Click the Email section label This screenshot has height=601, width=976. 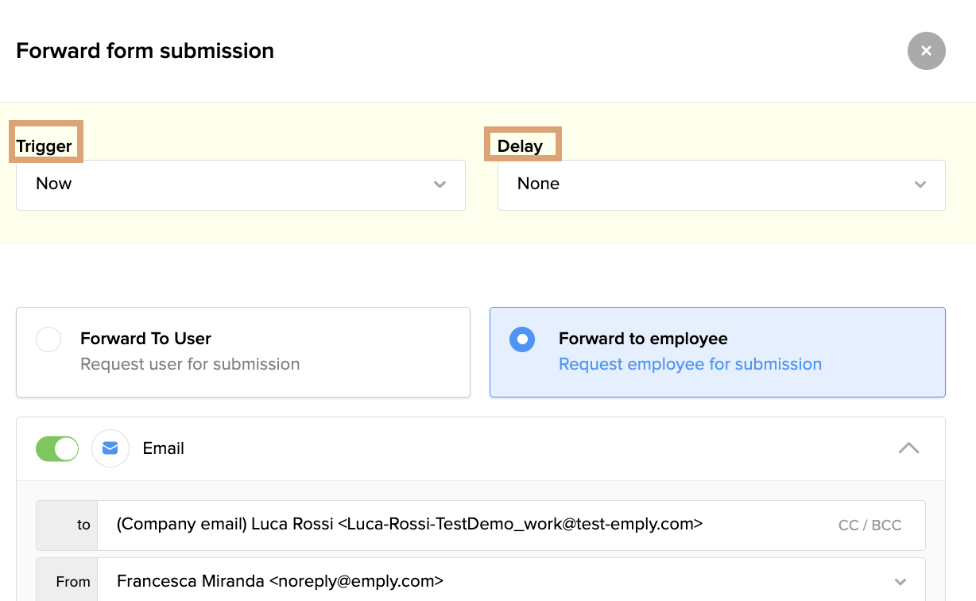tap(164, 448)
